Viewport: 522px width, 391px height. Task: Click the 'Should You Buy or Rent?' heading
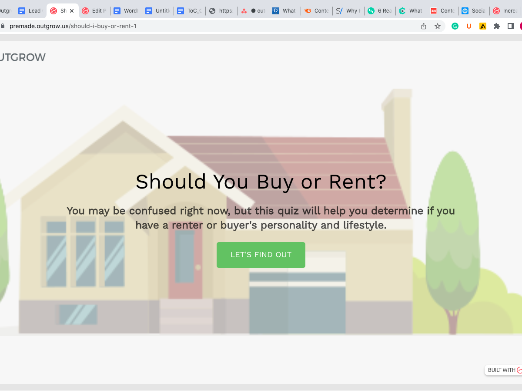click(x=261, y=182)
